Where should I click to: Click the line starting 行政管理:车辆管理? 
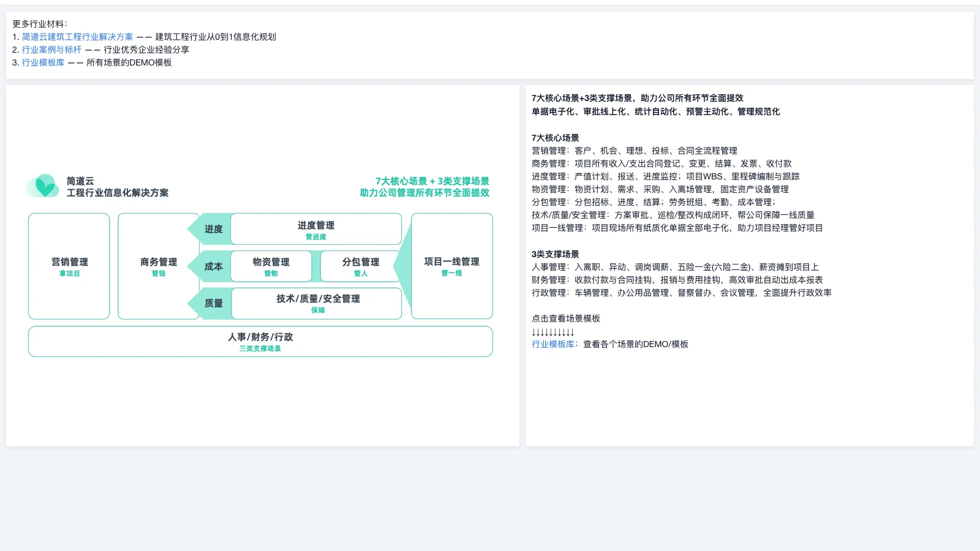[x=682, y=293]
